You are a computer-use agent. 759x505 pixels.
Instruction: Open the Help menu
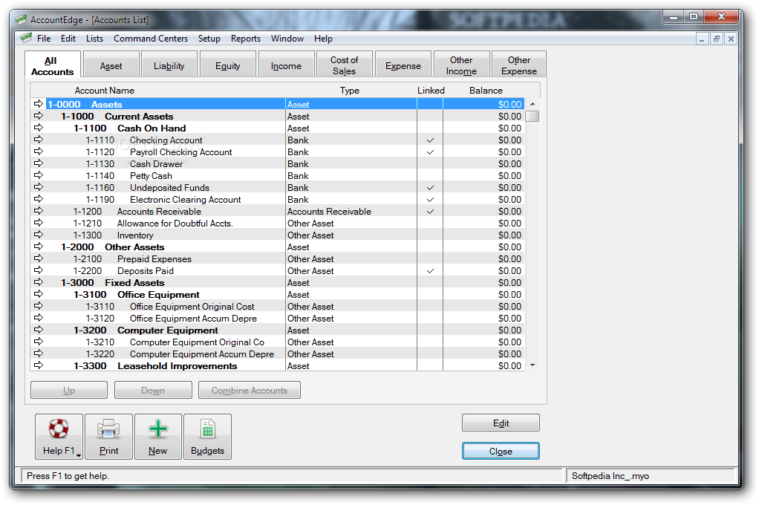323,39
